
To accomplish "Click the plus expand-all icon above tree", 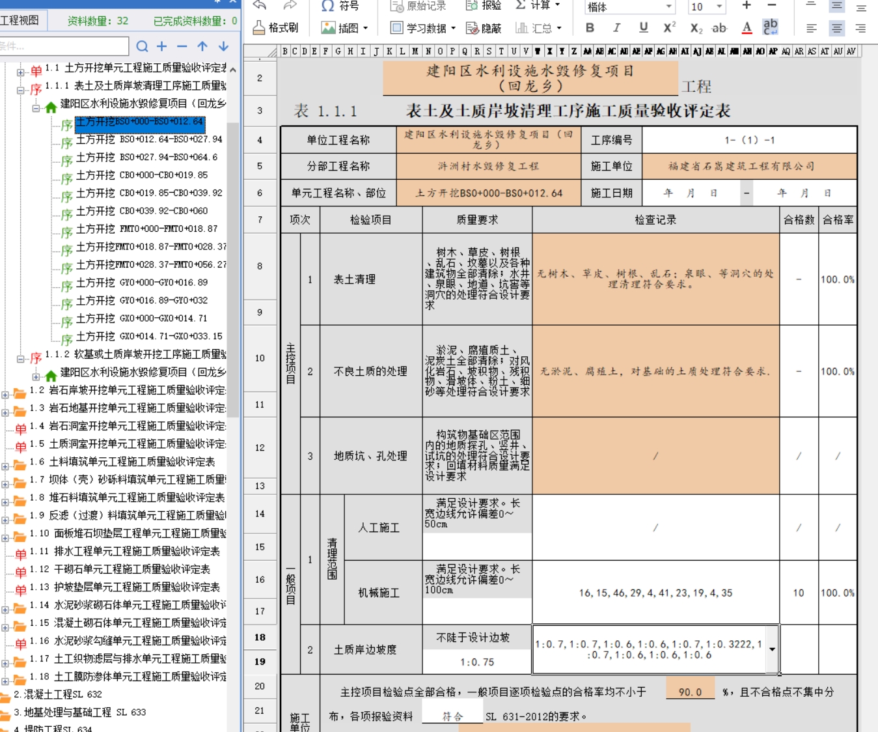I will [162, 46].
